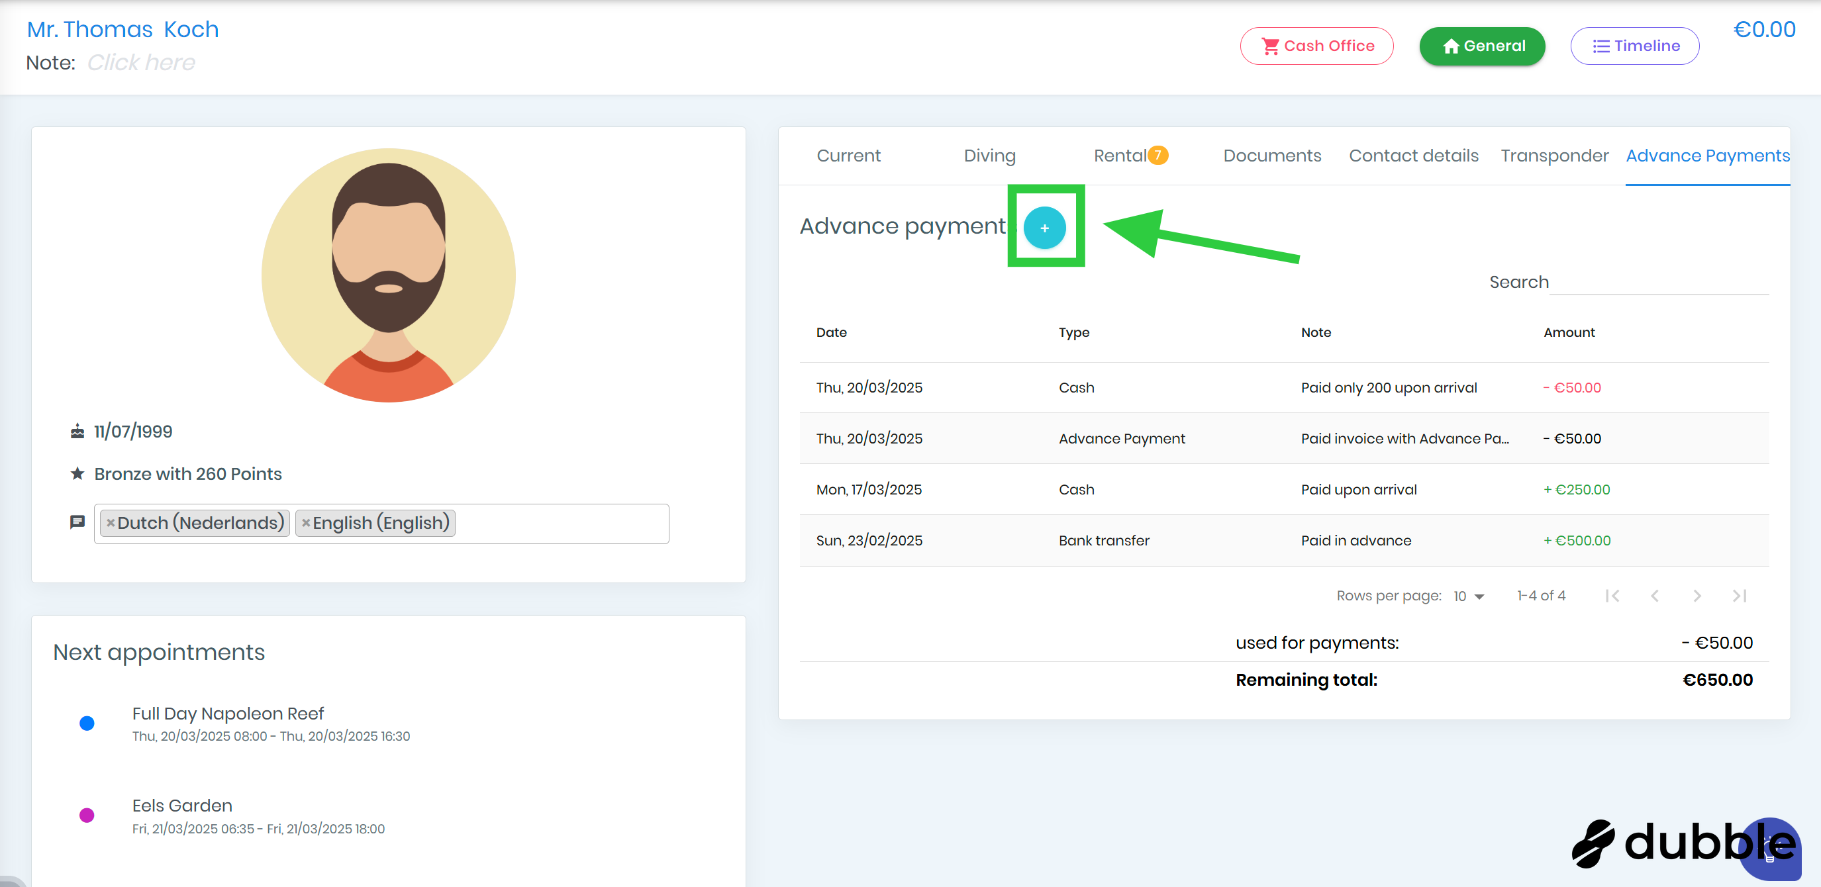This screenshot has width=1821, height=887.
Task: Go to next page of payments table
Action: pyautogui.click(x=1697, y=596)
